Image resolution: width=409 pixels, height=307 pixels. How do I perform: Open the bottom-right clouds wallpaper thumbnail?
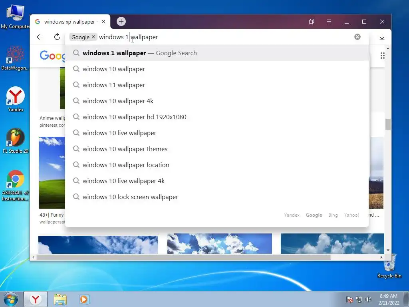332,243
